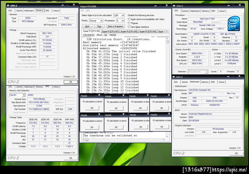Open the CPU tab in the CPU-Z Motherboard window
Image resolution: width=249 pixels, height=174 pixels.
[176, 82]
